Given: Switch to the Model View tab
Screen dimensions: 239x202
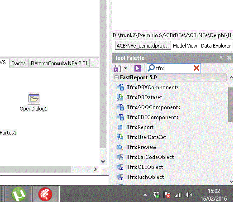Looking at the screenshot, I should coord(185,46).
